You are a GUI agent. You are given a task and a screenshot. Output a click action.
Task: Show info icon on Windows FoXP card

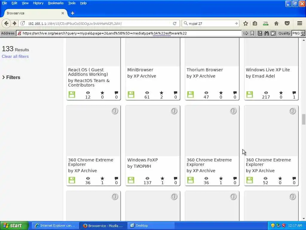pos(174,111)
